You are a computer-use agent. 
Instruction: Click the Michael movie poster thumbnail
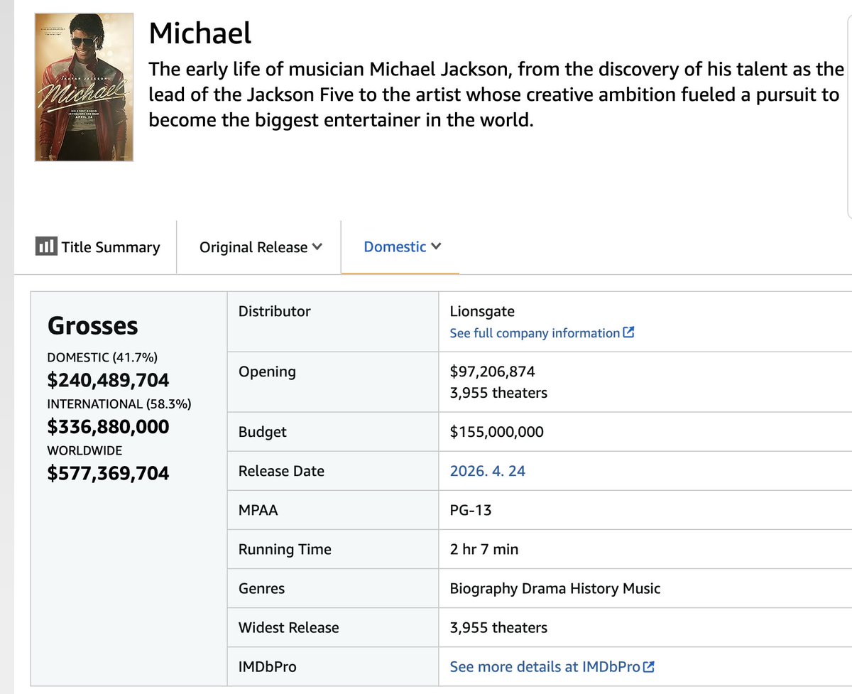click(84, 87)
